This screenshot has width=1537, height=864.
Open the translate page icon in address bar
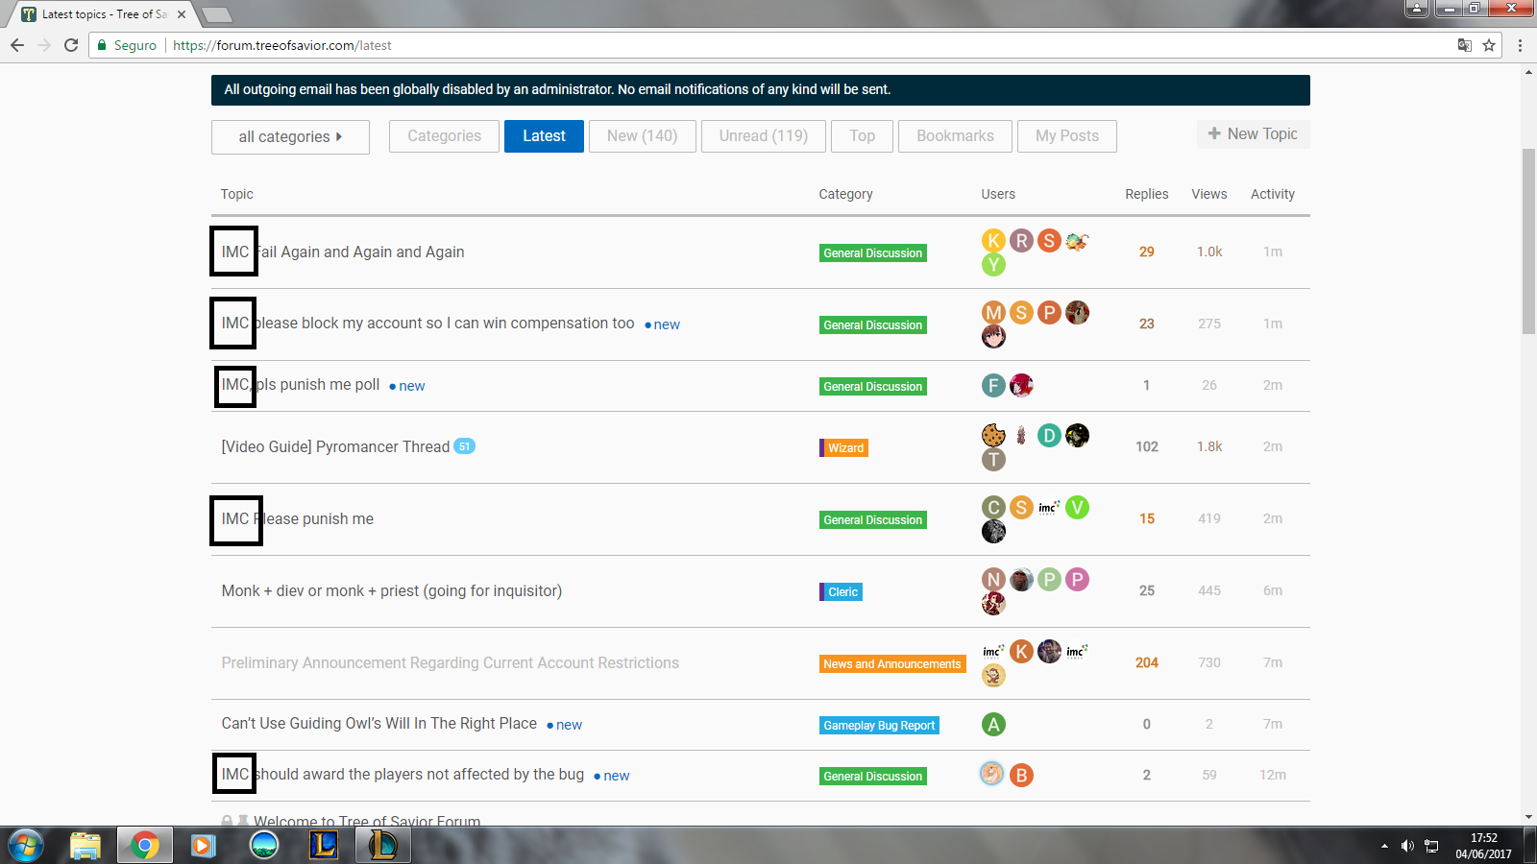click(1464, 45)
